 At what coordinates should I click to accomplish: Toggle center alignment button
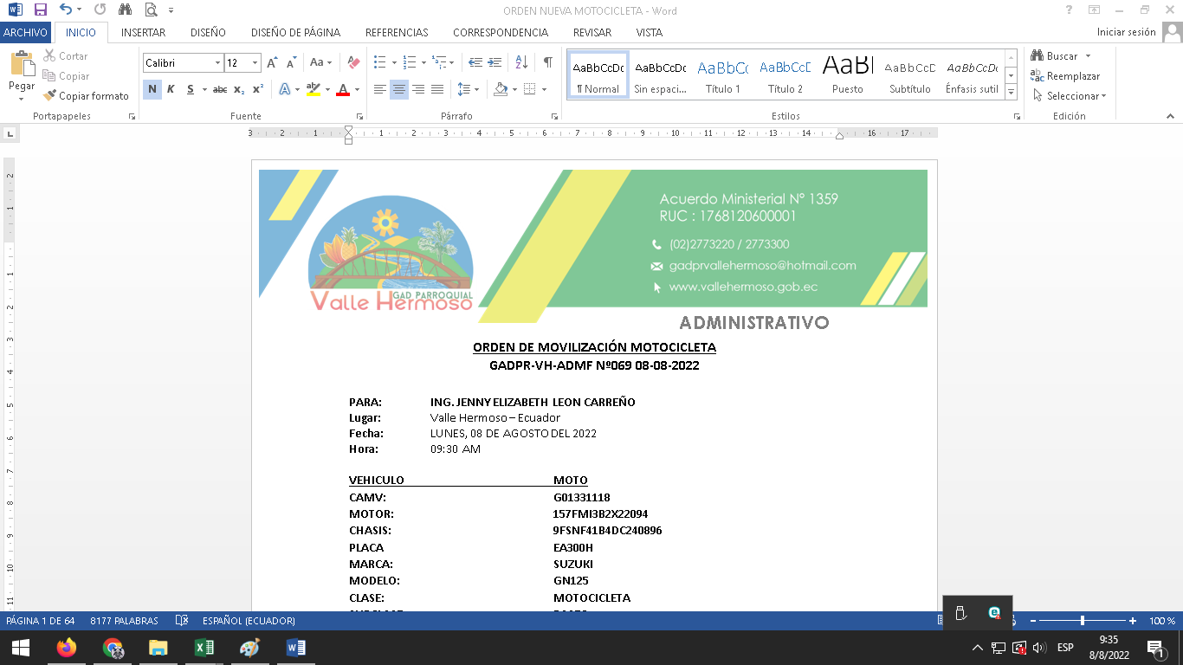click(x=398, y=89)
